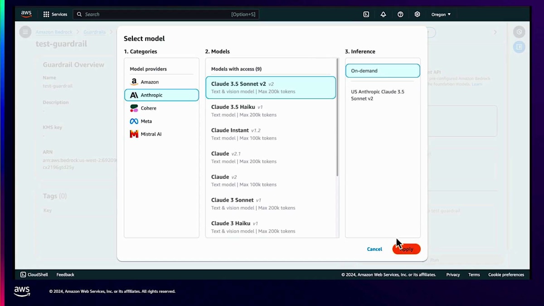Select the Claude 3 Sonnet model

271,204
